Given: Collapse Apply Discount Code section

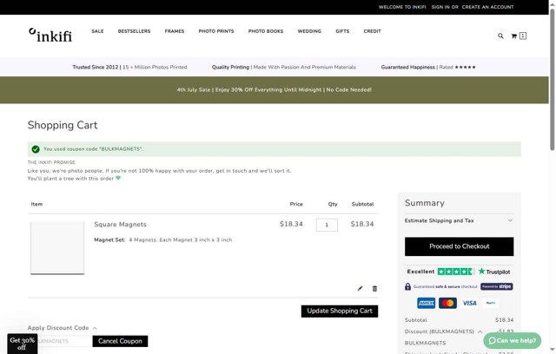Looking at the screenshot, I should coord(62,328).
